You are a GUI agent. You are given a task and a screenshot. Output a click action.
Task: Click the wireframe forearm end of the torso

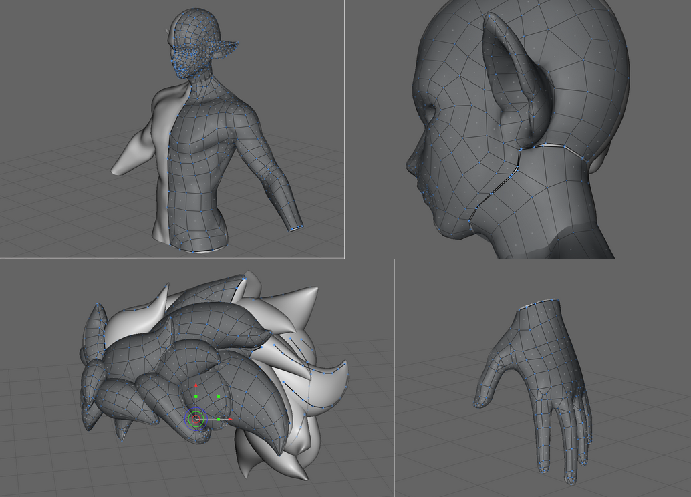(x=295, y=227)
